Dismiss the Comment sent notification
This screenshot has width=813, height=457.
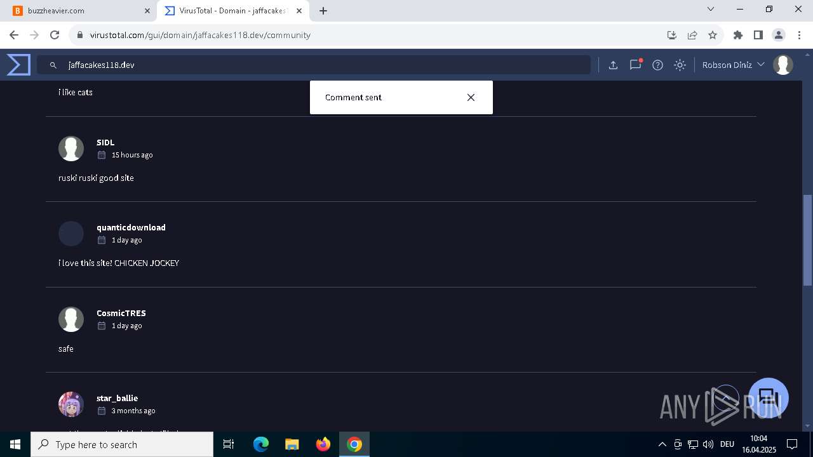[471, 97]
